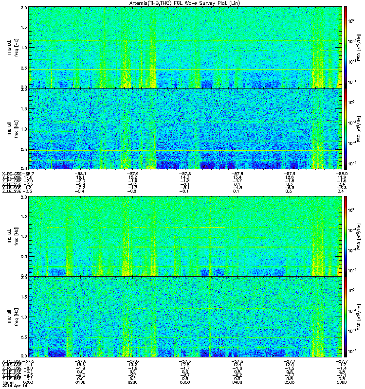
Task: Click the time label '0400'
Action: (x=237, y=382)
